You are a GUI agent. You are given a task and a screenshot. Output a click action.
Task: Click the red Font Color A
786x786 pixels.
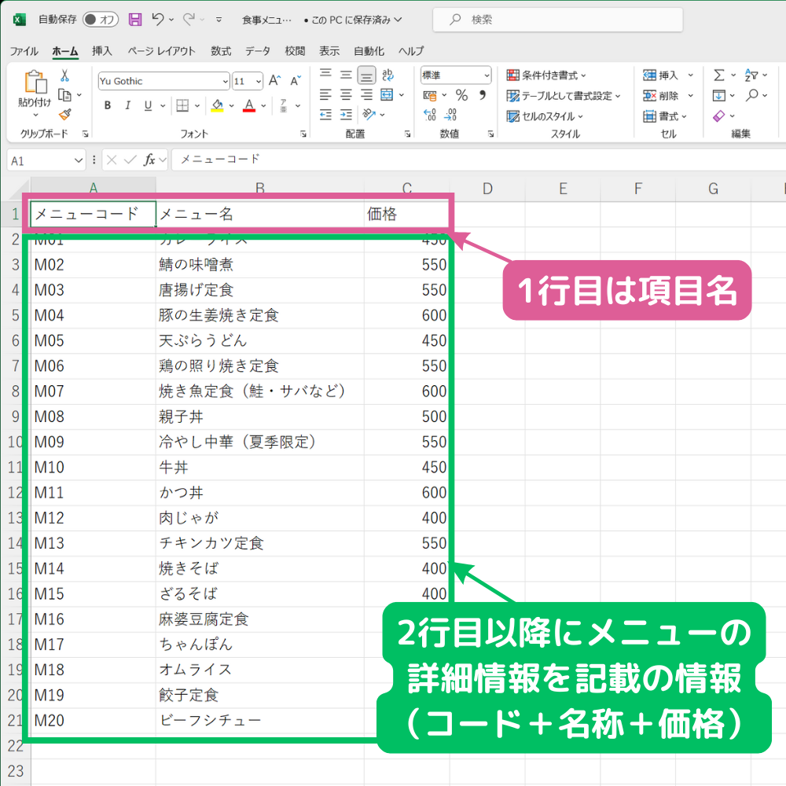[x=249, y=105]
